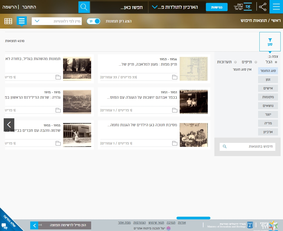This screenshot has height=231, width=283.
Task: Click the blue horizontal scrollbar
Action: (x=193, y=218)
